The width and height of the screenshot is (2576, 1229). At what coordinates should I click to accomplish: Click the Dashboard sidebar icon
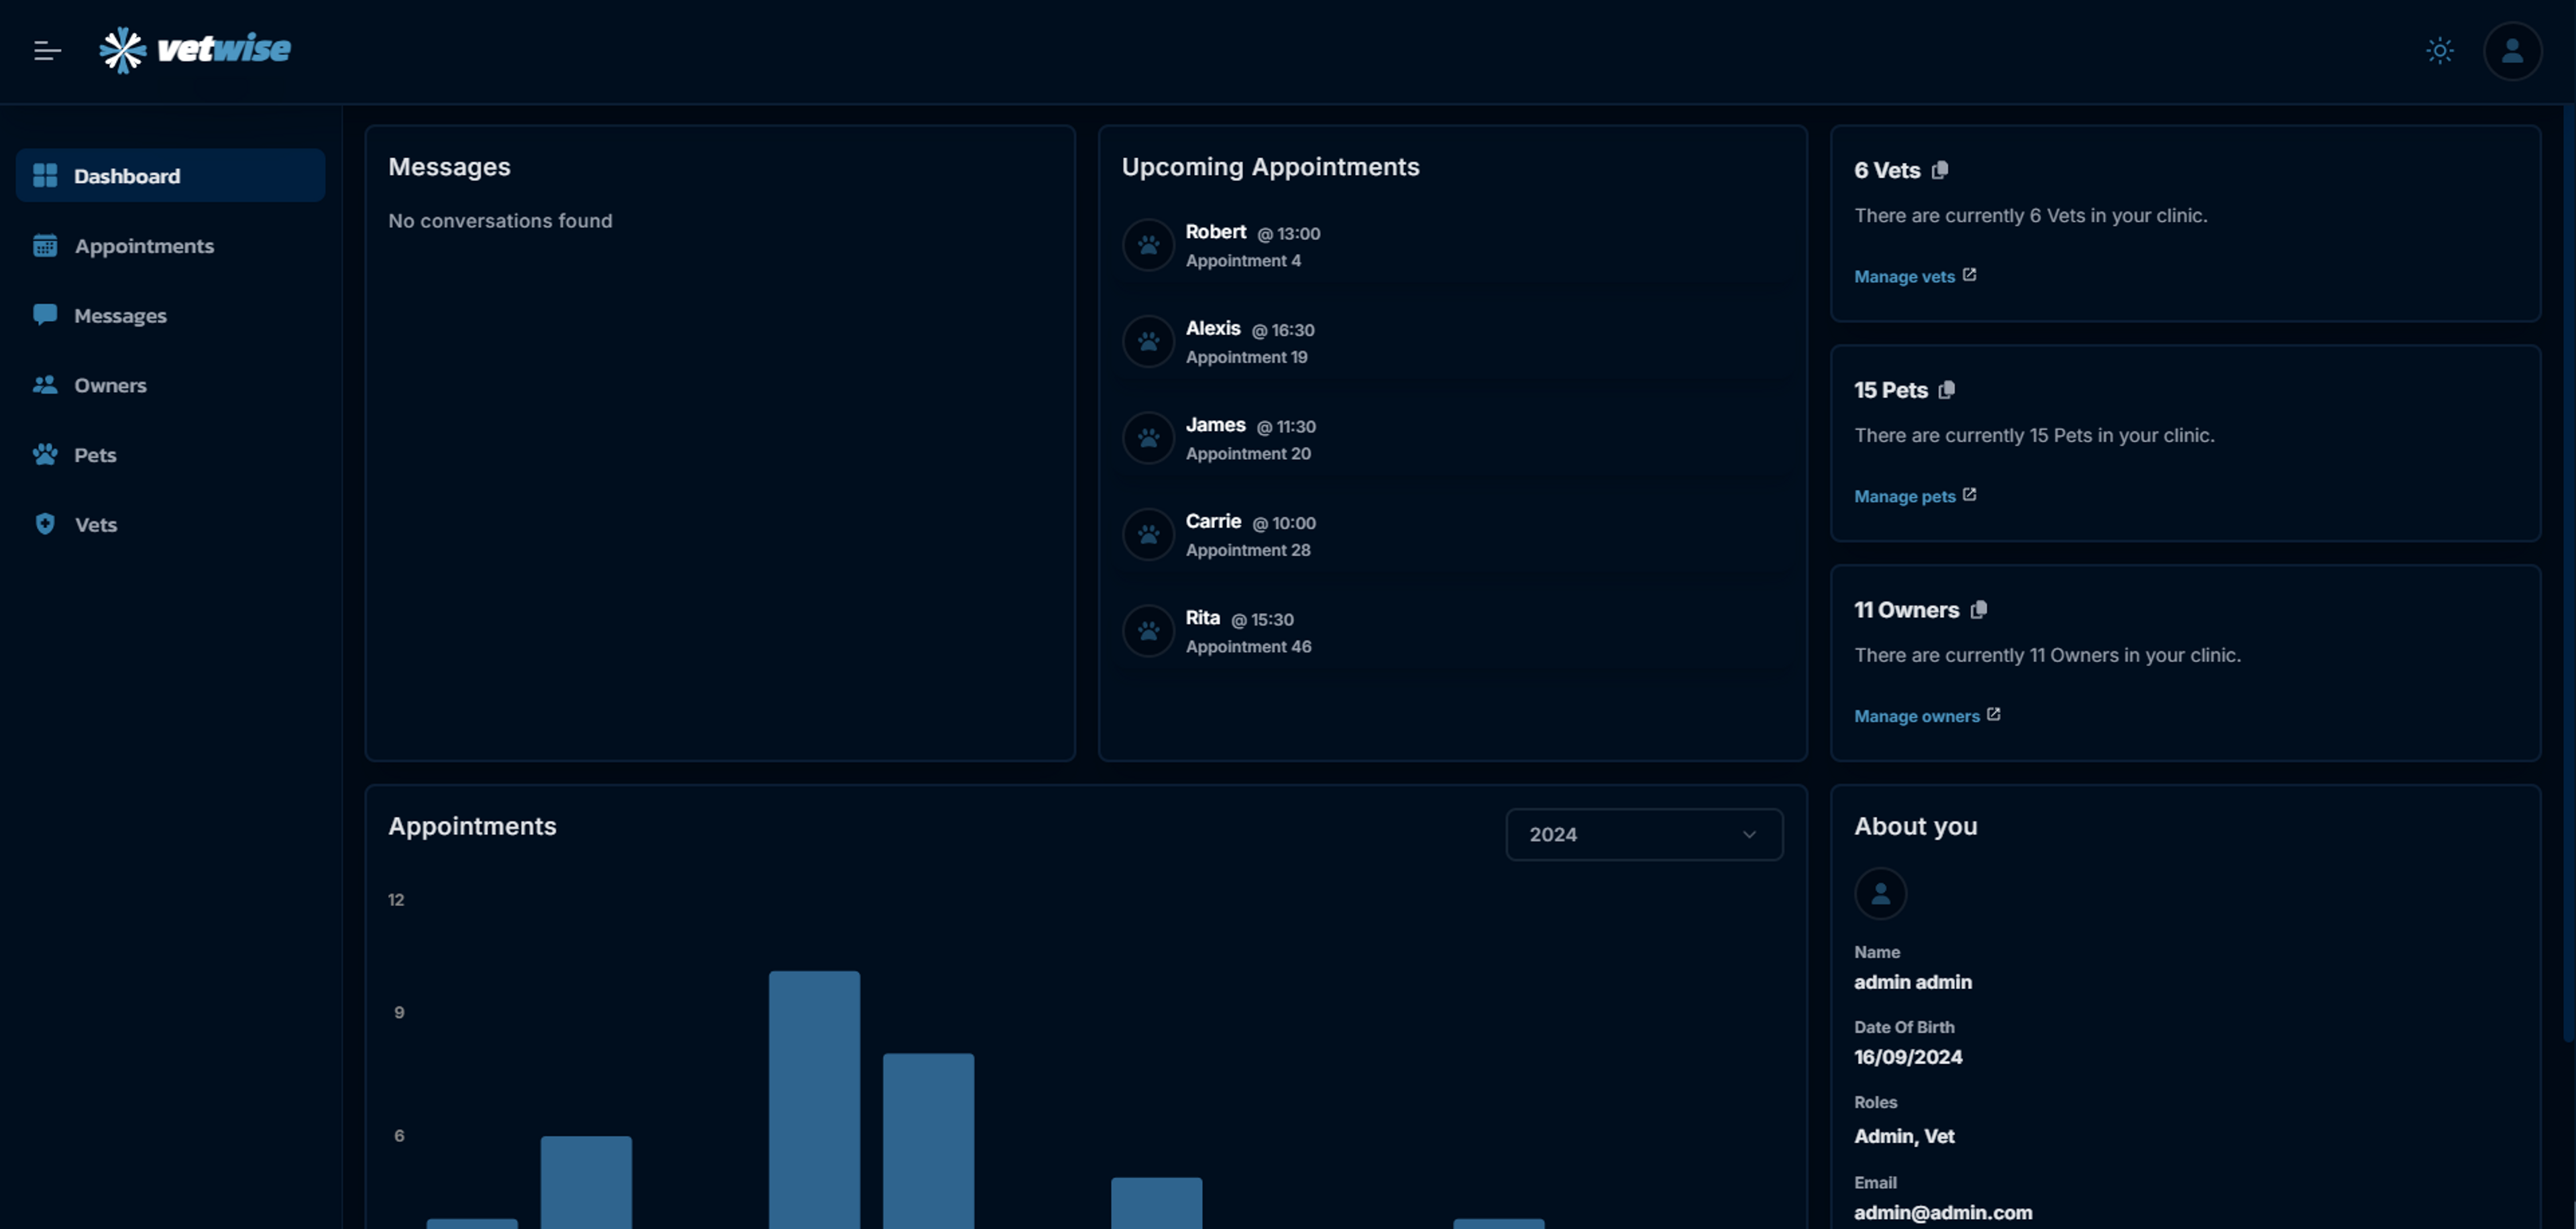(44, 174)
